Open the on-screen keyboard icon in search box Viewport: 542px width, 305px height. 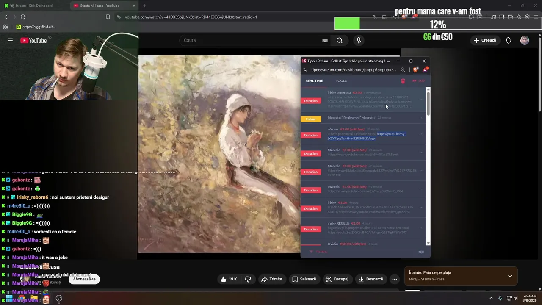coord(325,40)
